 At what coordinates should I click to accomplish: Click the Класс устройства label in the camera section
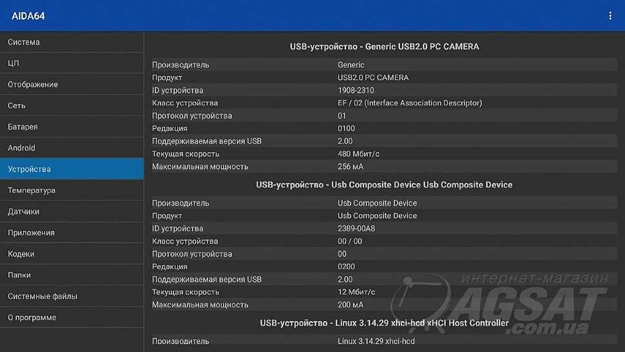coord(185,103)
